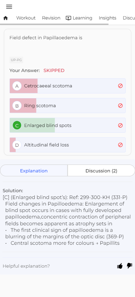Click report icon on Altitudinal field loss
This screenshot has height=297, width=135.
point(120,145)
